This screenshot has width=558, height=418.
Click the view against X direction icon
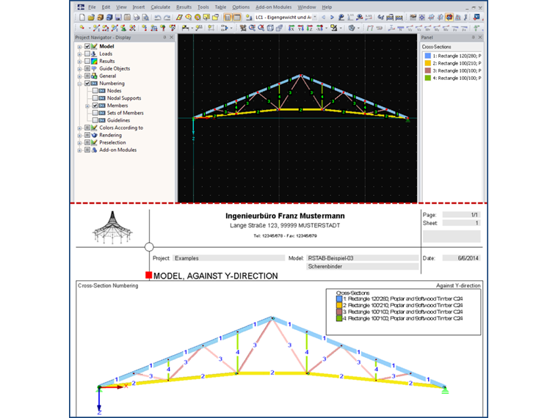(319, 28)
